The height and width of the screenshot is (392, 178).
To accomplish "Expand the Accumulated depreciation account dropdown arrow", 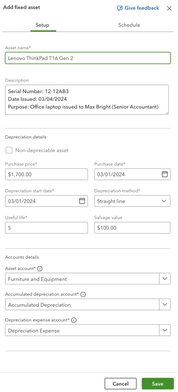I will point(165,304).
